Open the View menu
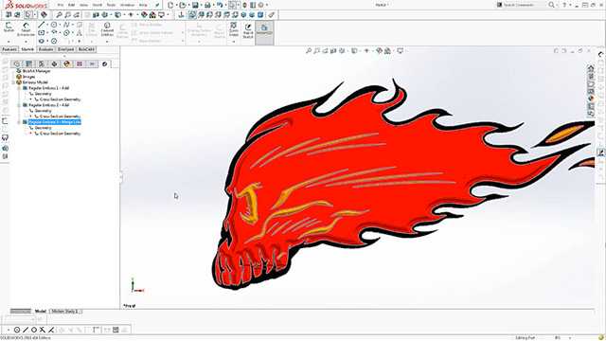Screen dimensions: 606x341 pyautogui.click(x=84, y=5)
